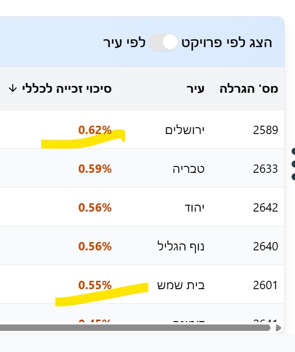Click the סיכוי זכייה לכללי column header
Image resolution: width=295 pixels, height=352 pixels.
pos(67,89)
